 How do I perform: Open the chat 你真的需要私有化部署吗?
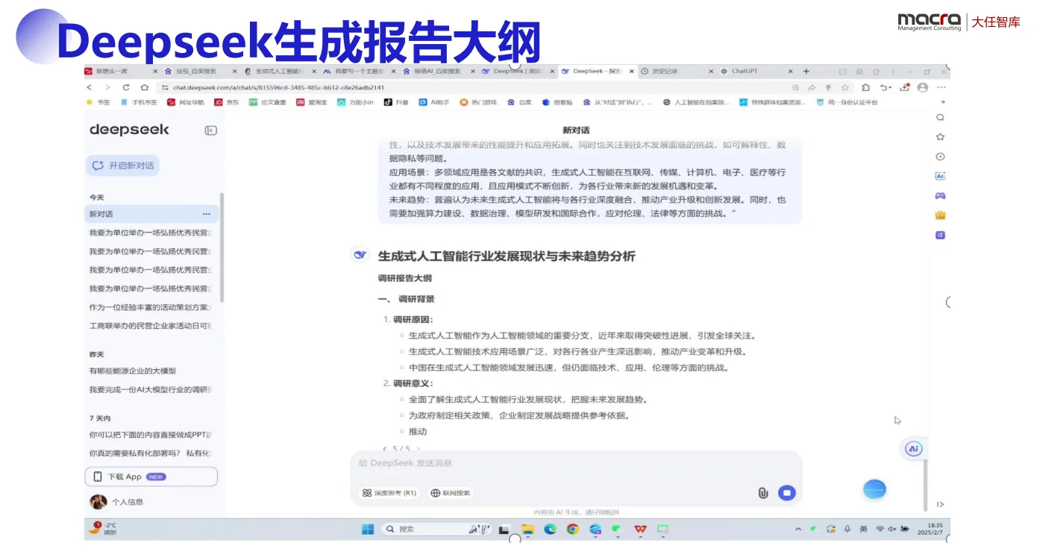[x=150, y=453]
